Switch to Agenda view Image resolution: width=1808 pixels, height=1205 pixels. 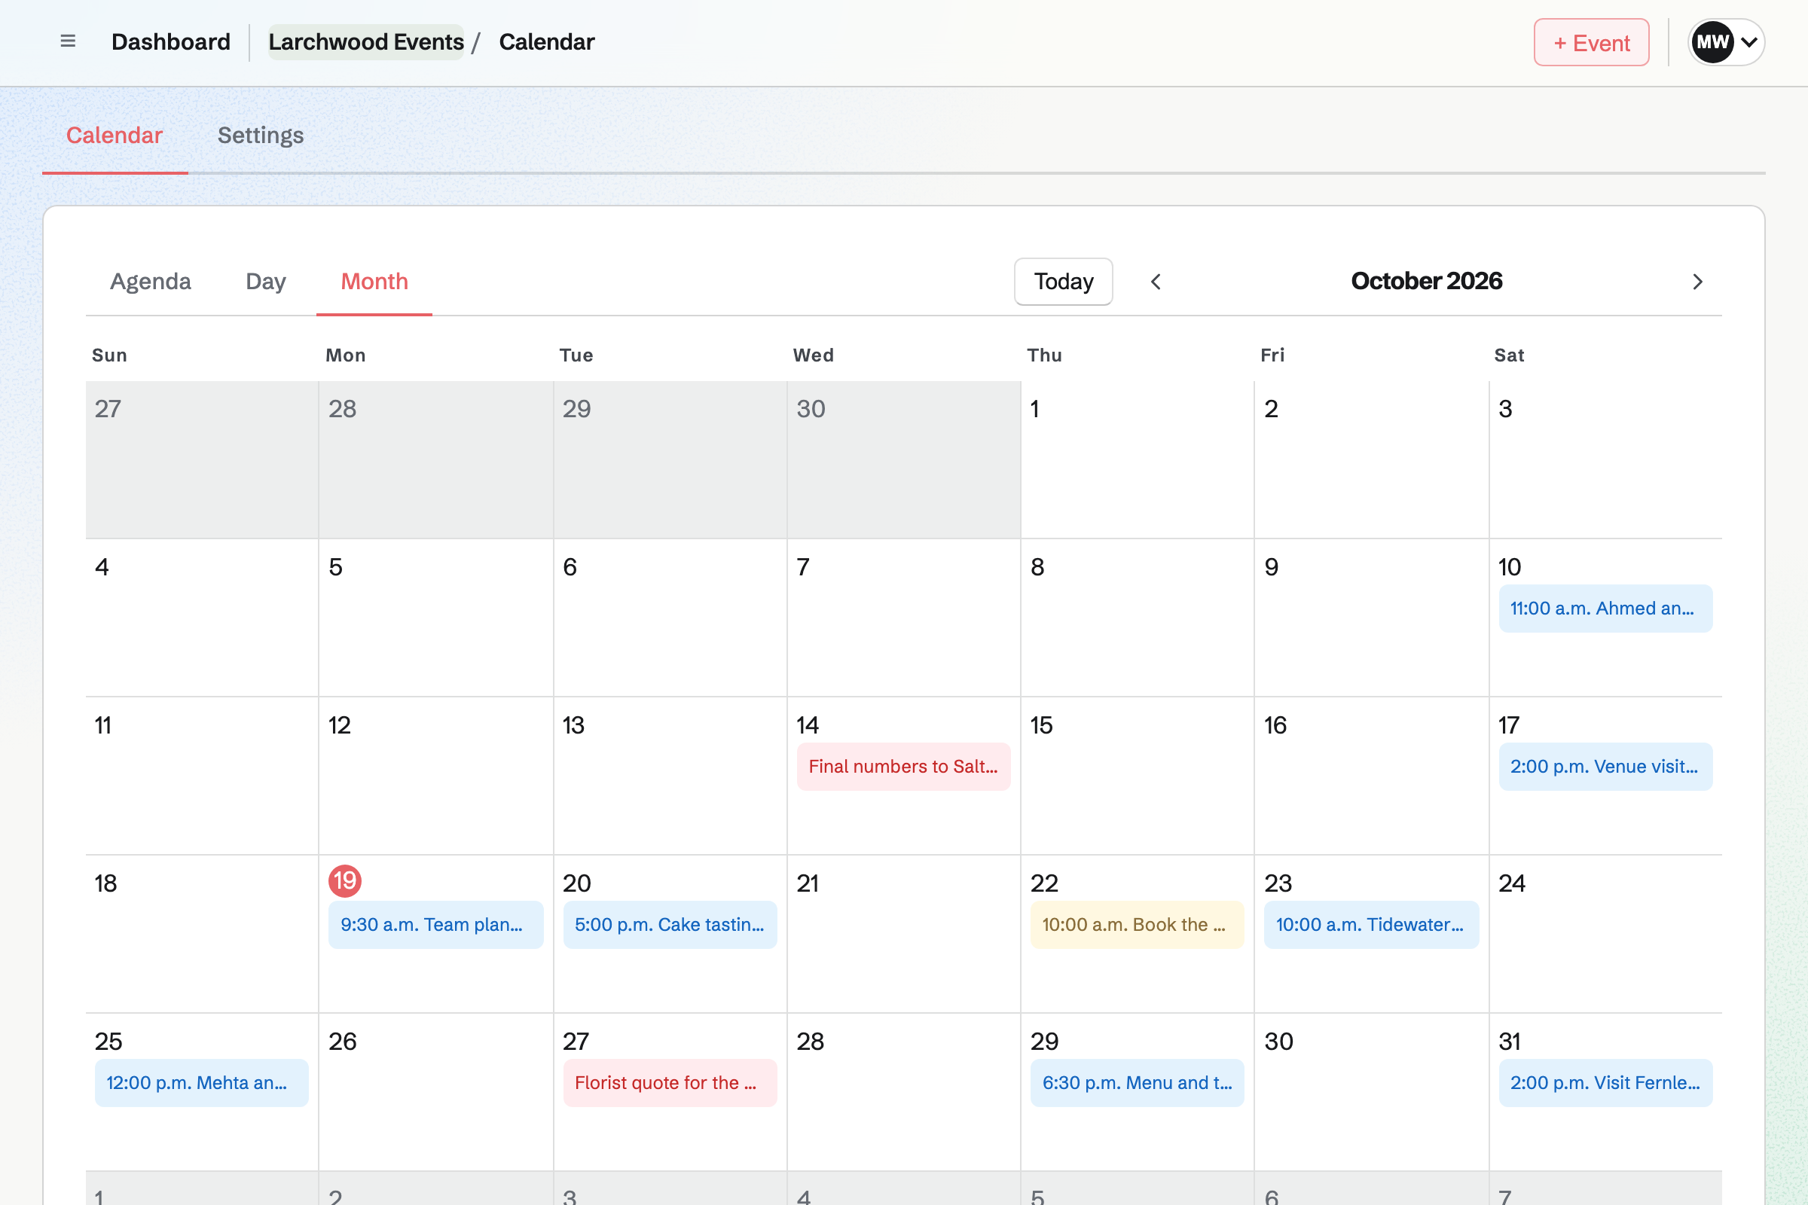tap(151, 281)
